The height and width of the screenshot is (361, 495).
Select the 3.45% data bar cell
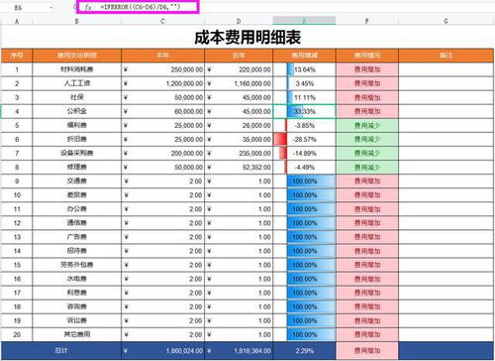pos(304,83)
